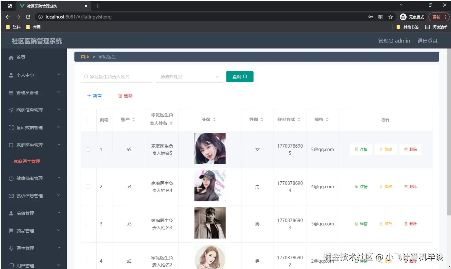
Task: Sort by 邮箱 column sort arrows
Action: pyautogui.click(x=327, y=120)
